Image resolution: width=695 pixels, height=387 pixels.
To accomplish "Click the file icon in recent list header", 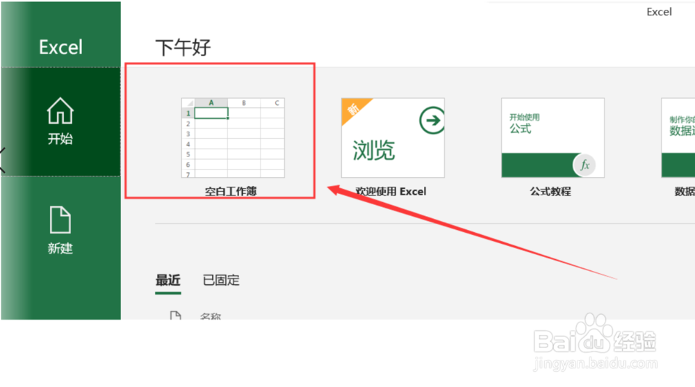I will pos(176,315).
